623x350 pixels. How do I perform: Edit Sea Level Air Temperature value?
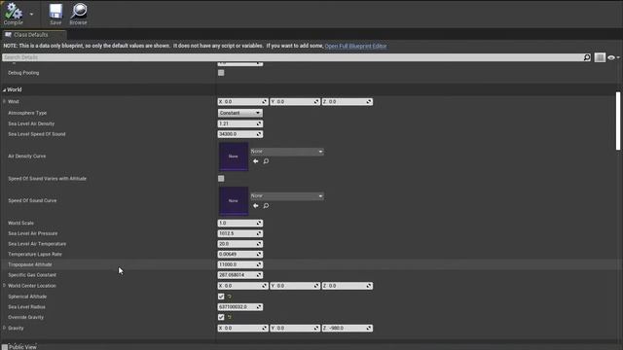point(240,244)
